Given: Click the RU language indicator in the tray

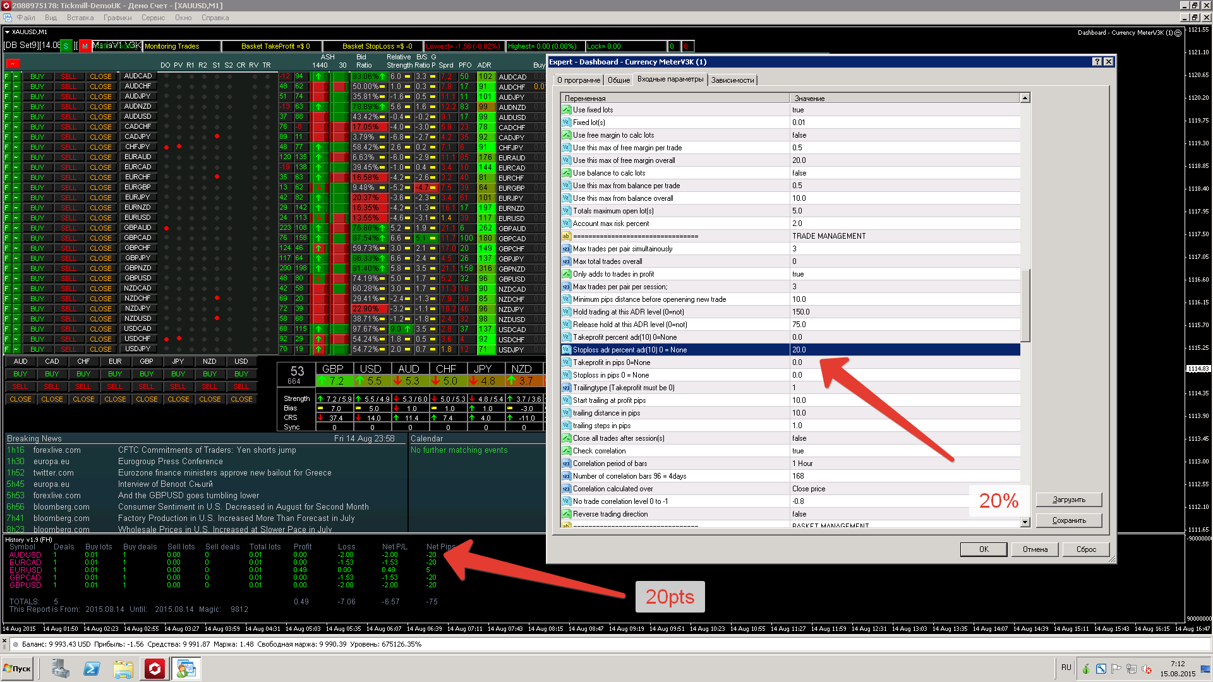Looking at the screenshot, I should [1066, 667].
